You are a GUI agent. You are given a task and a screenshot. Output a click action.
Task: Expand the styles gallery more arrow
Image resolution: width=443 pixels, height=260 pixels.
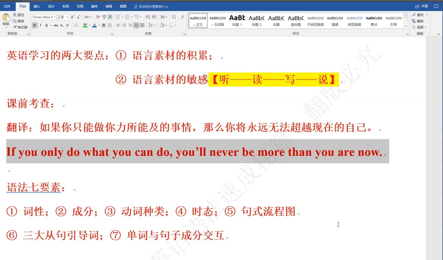(406, 26)
